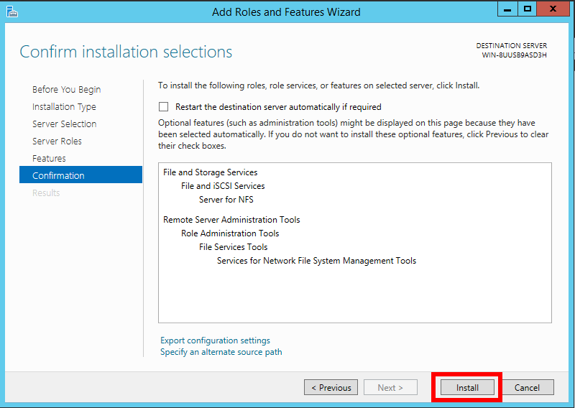Enable automatic restart of destination server checkbox
This screenshot has height=408, width=575.
click(163, 107)
